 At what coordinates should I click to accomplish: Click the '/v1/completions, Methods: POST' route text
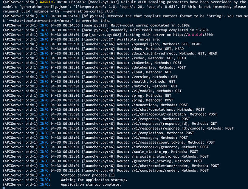(x=163, y=133)
